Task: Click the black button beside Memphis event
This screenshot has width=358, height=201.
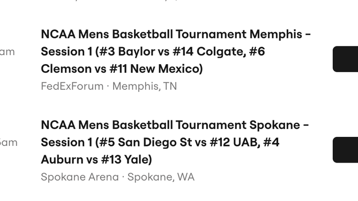Action: (x=345, y=59)
